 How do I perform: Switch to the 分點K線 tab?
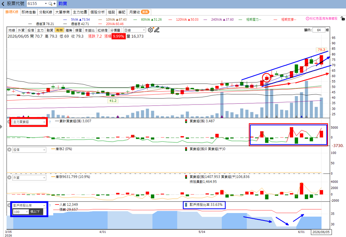[45, 12]
